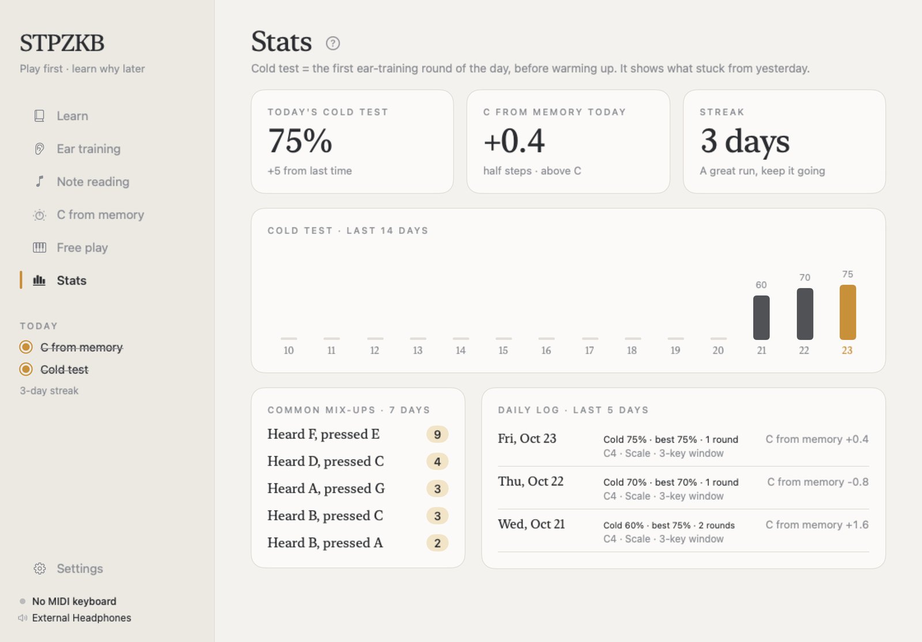Open the Fri, Oct 23 log entry
The image size is (922, 642).
click(683, 445)
